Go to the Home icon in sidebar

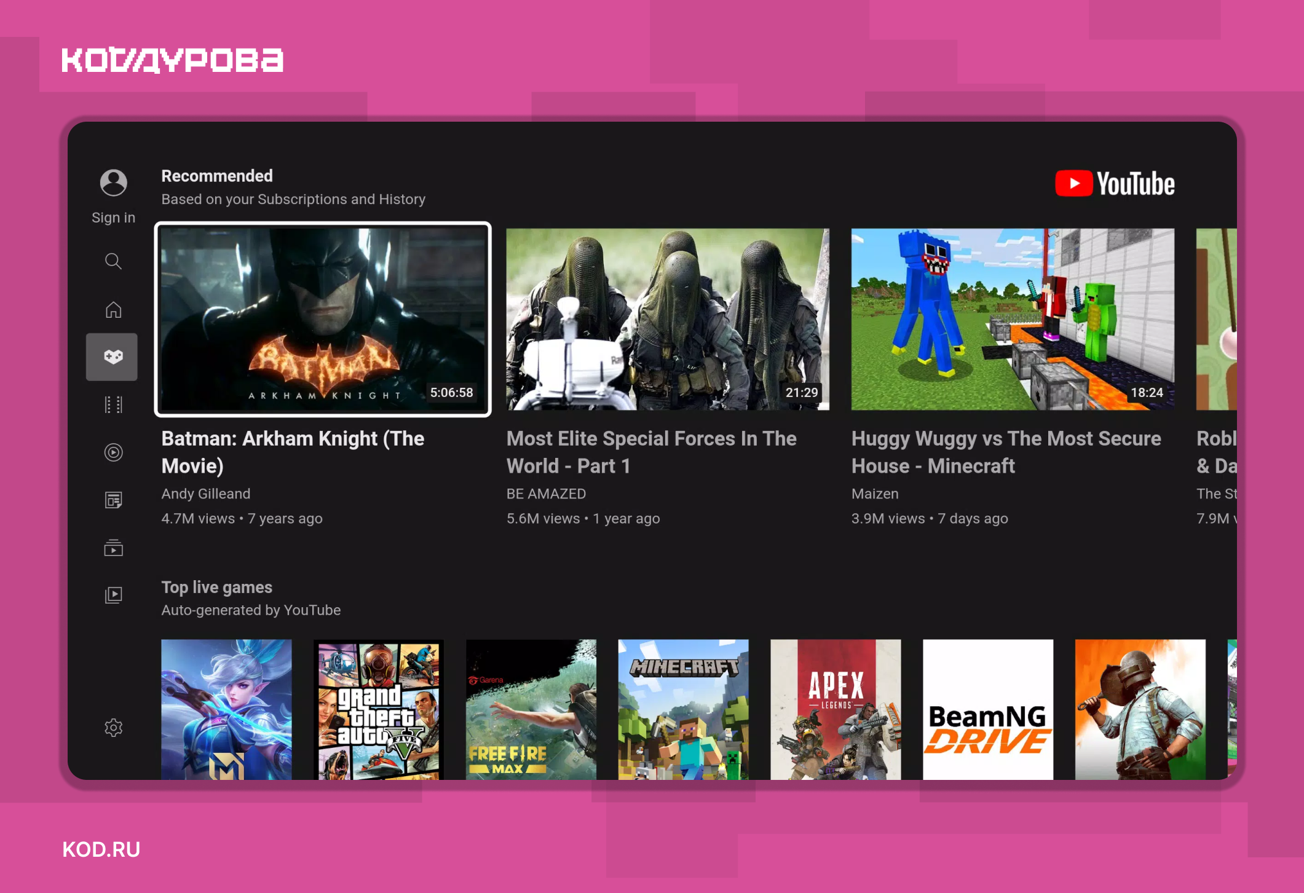point(113,309)
